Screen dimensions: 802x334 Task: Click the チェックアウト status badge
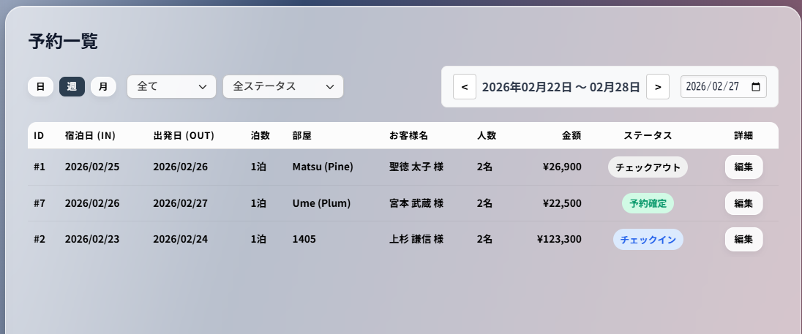click(648, 167)
